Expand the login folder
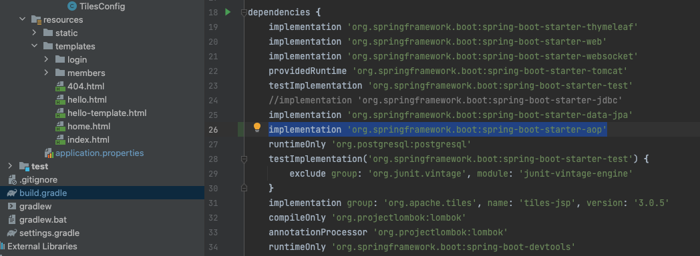The image size is (700, 256). [47, 59]
